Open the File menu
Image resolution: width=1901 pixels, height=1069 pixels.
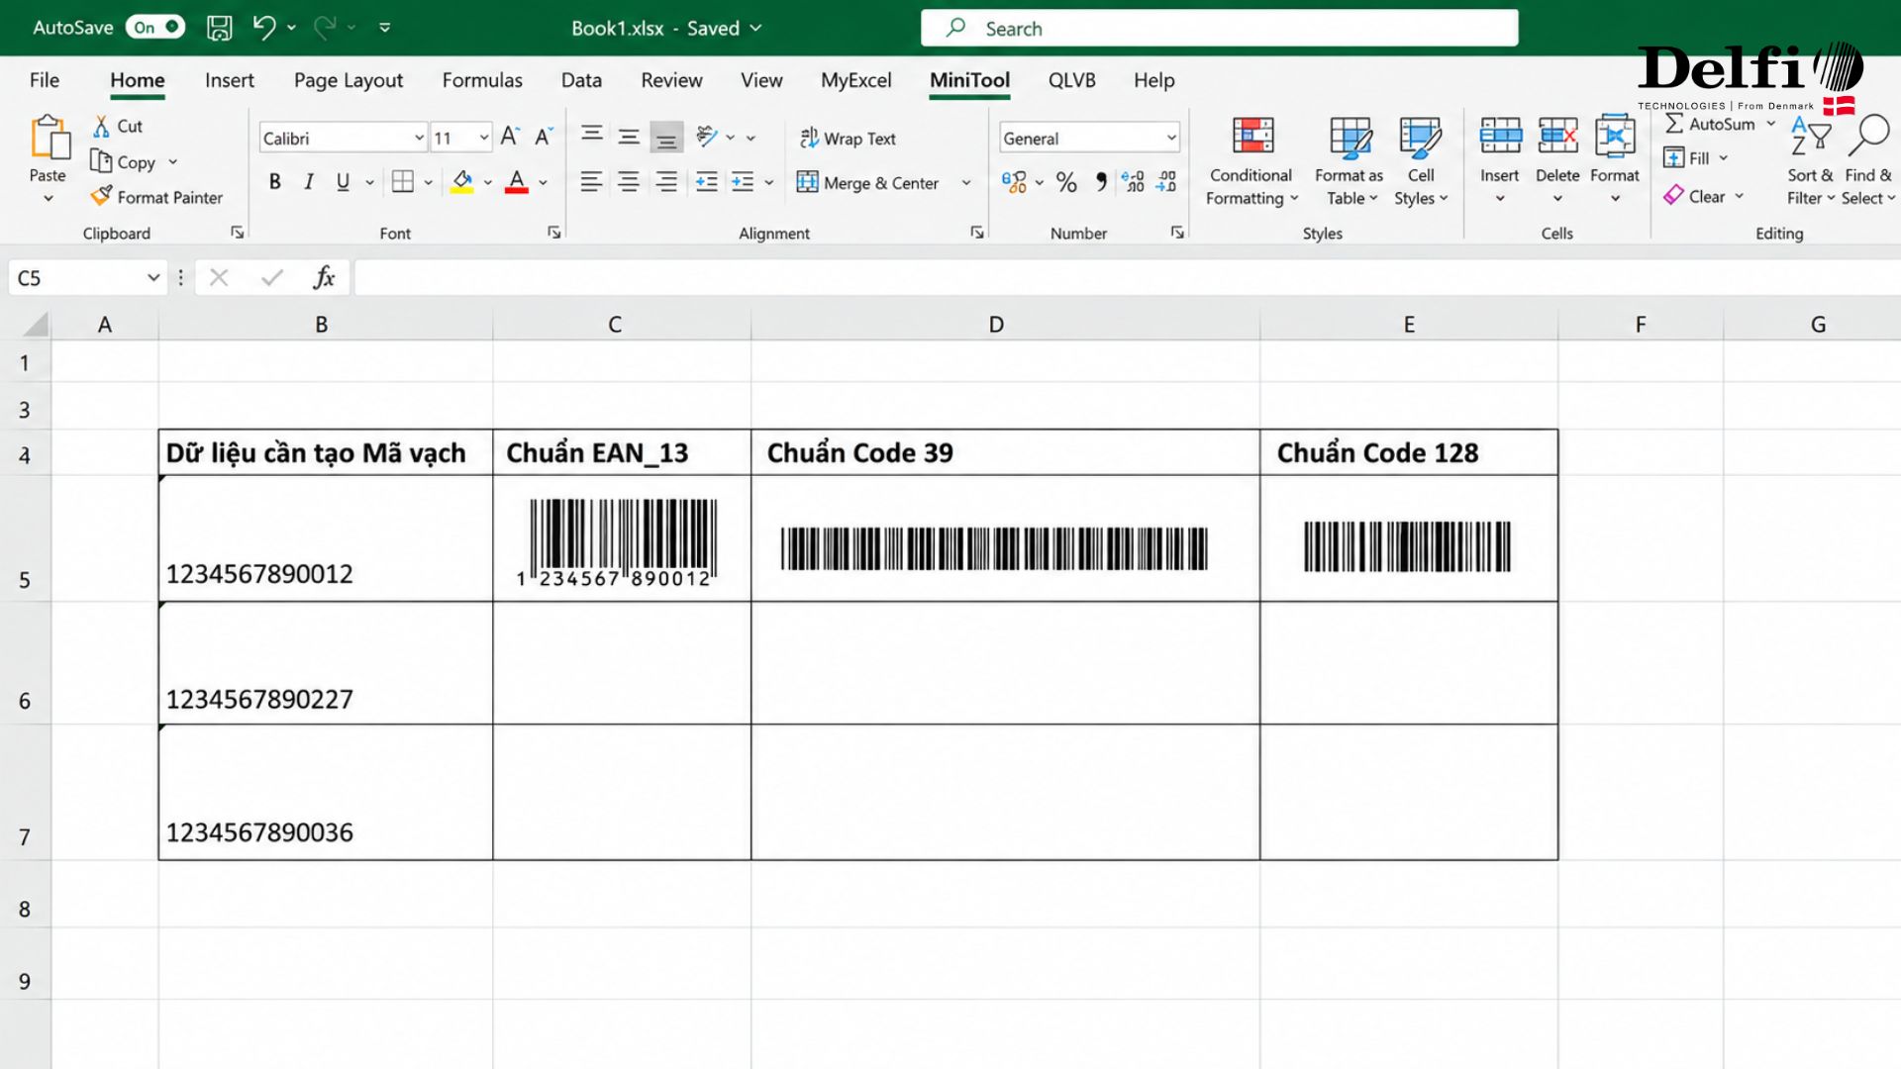coord(45,80)
